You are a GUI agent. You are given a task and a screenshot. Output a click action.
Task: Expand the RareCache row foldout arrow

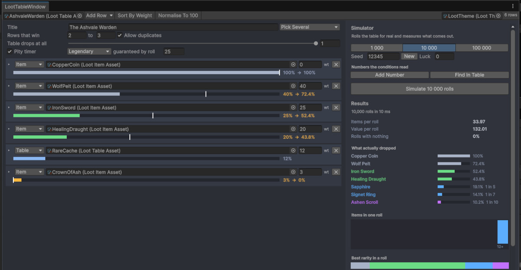[x=9, y=150]
